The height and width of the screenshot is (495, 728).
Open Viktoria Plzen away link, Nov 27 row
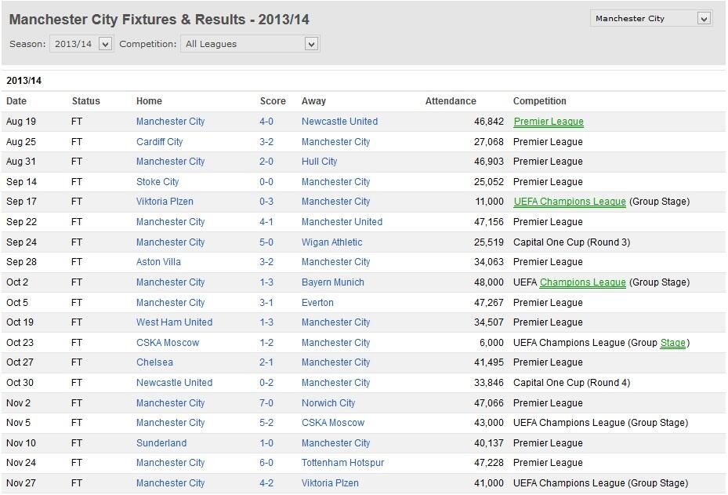pos(330,483)
